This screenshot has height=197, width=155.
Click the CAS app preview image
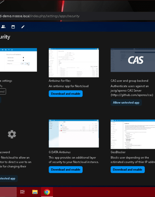[133, 60]
